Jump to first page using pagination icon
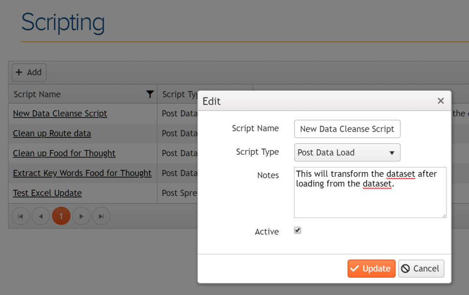Image resolution: width=469 pixels, height=295 pixels. pyautogui.click(x=21, y=216)
